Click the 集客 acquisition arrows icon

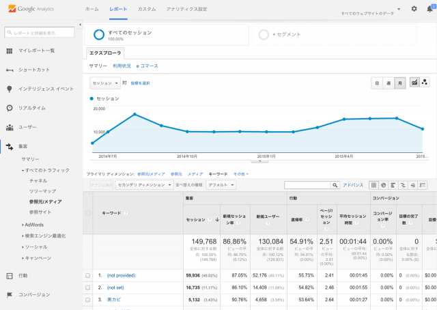pos(10,146)
